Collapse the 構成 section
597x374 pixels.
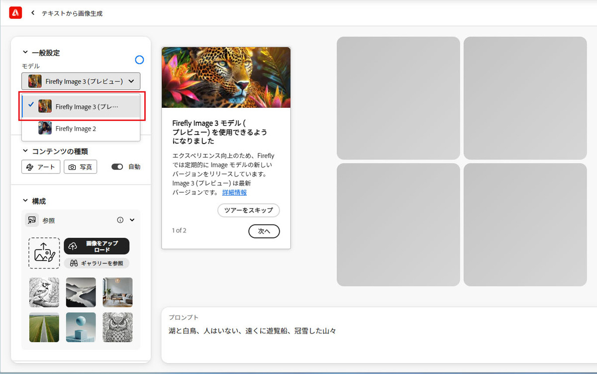point(25,201)
